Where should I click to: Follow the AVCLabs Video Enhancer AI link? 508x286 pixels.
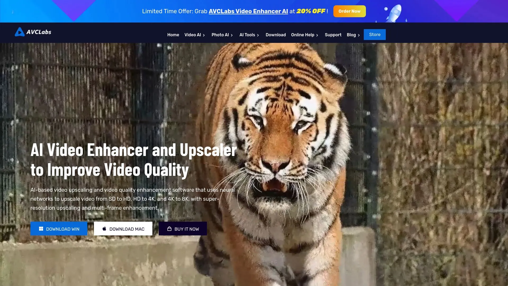[x=248, y=11]
